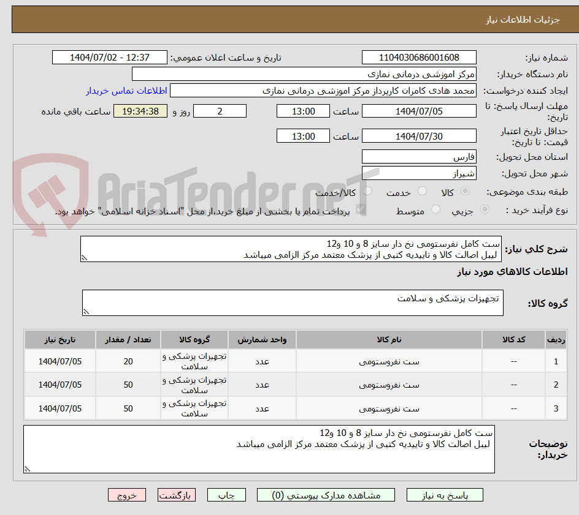Viewport: 579px width, 515px height.
Task: Select the کالا radio button under طبقه بندی موضوعی
Action: click(x=464, y=191)
